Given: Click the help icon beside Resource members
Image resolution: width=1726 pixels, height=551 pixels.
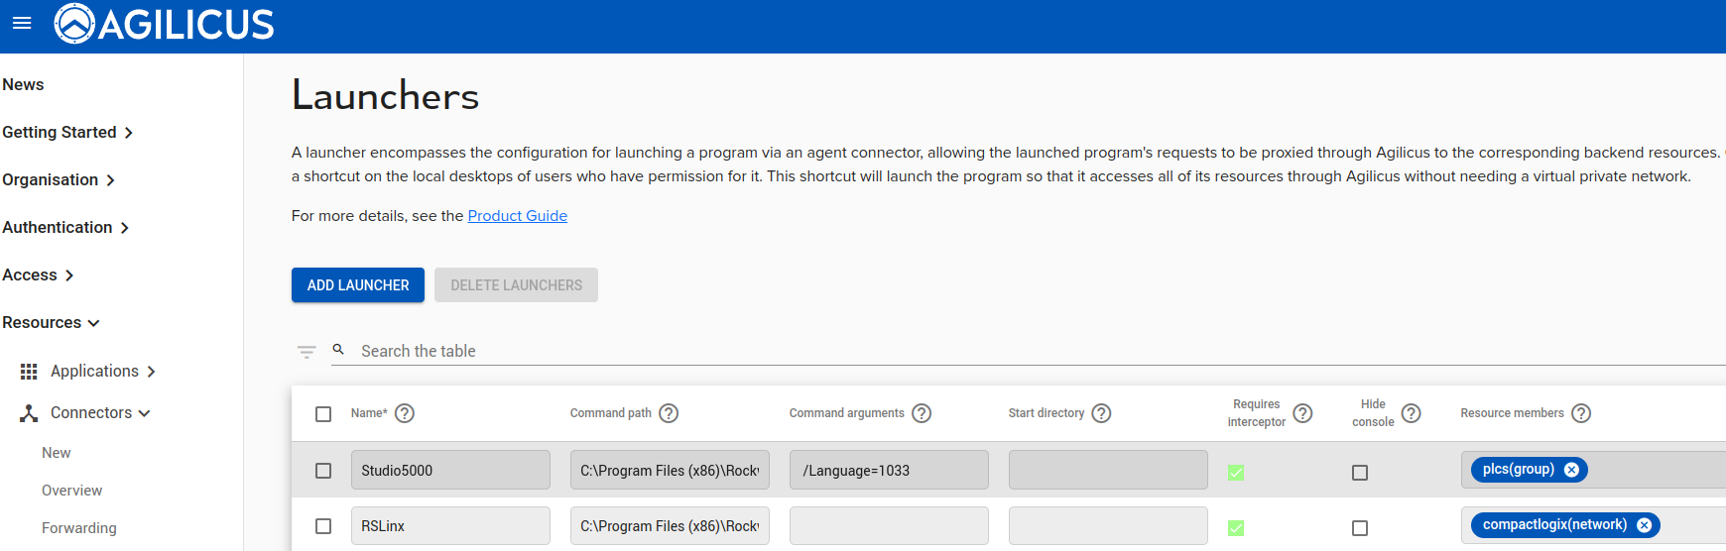Looking at the screenshot, I should (1581, 413).
